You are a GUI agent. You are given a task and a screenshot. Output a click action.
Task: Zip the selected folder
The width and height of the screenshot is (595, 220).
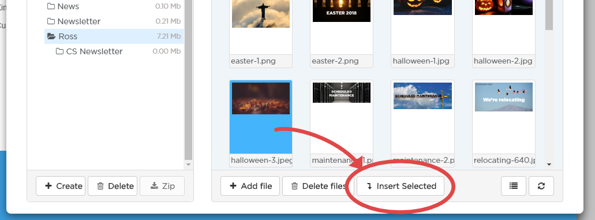tap(162, 186)
